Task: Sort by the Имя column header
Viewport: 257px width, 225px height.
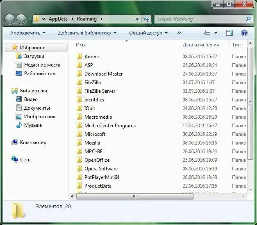Action: 81,45
